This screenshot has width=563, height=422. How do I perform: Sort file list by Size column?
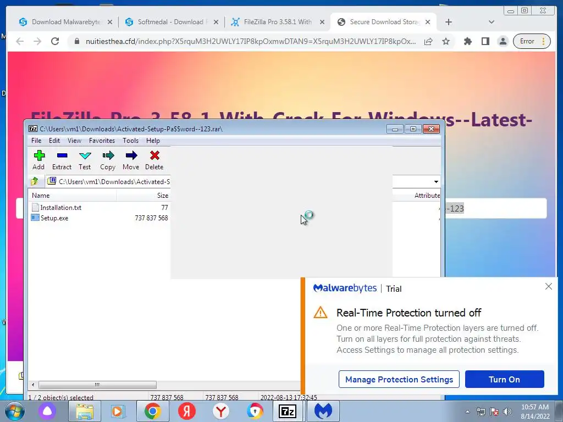click(143, 196)
